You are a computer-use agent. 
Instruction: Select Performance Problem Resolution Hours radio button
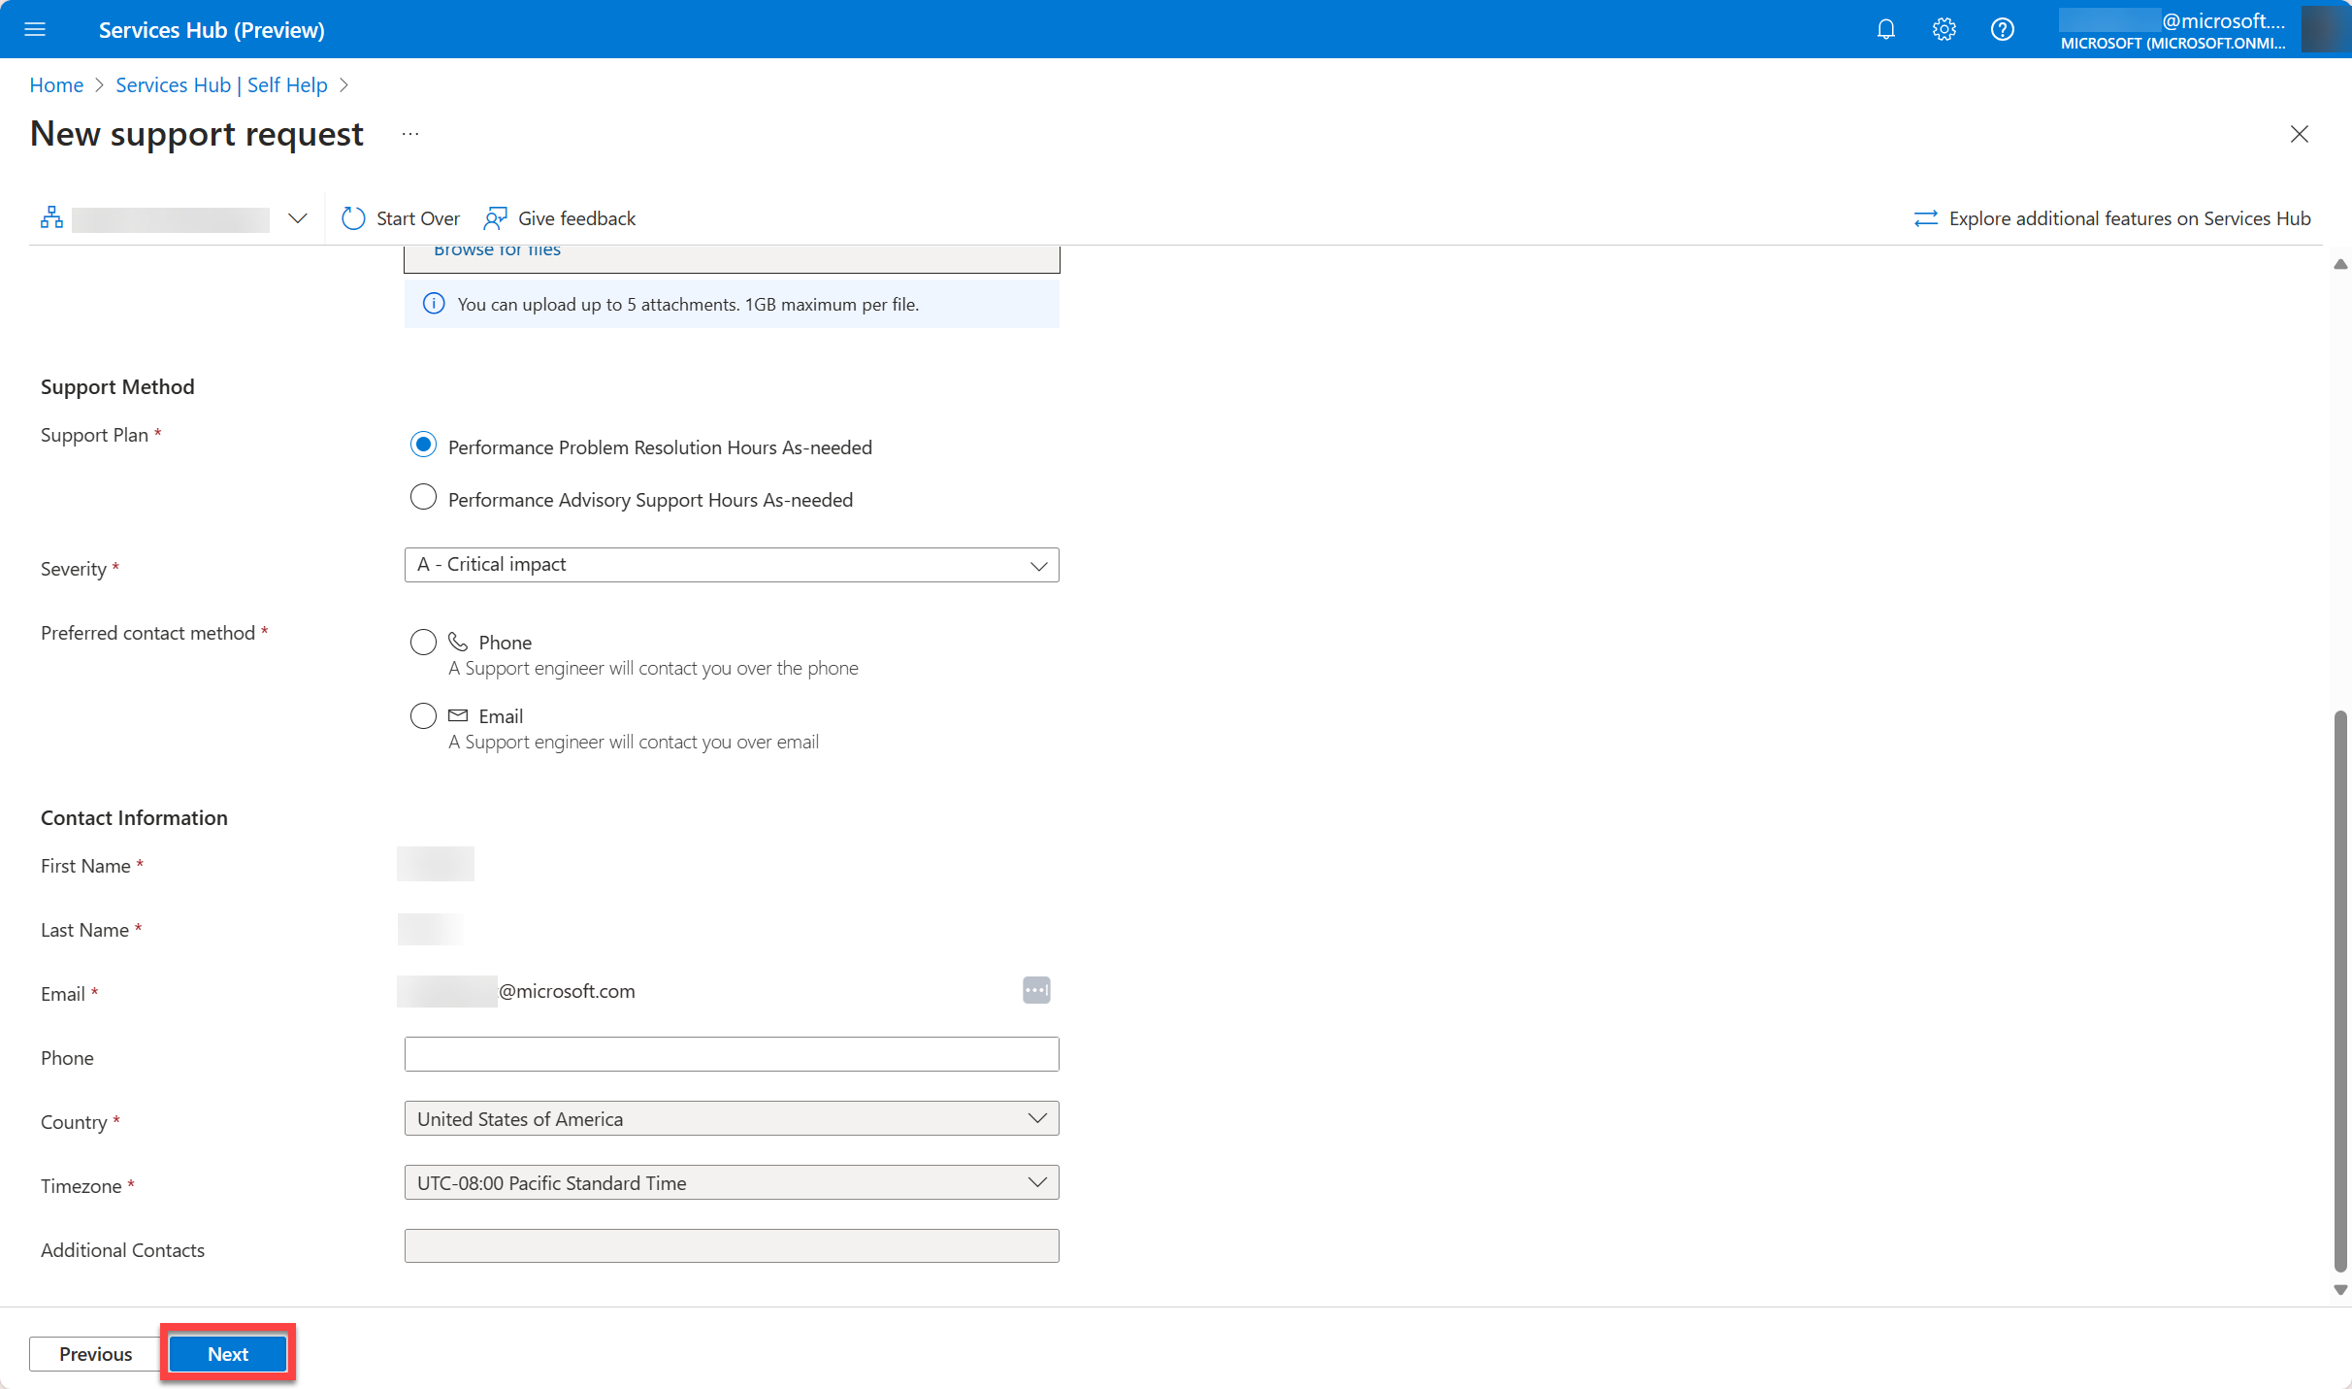(x=423, y=446)
